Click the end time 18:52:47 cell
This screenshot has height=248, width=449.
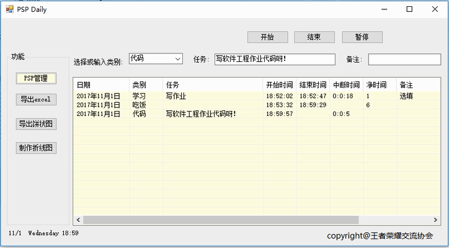pos(313,96)
